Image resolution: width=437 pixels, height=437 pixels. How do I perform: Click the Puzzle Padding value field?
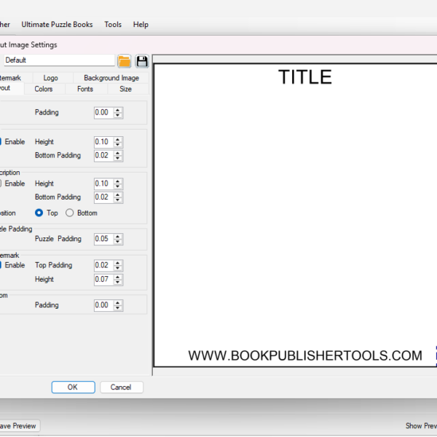(103, 239)
